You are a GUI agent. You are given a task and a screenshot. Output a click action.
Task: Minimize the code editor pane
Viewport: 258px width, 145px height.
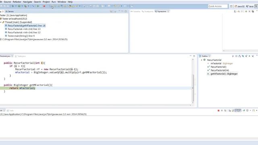pos(191,56)
